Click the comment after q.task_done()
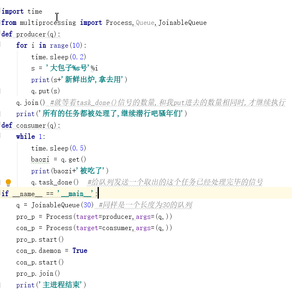The image size is (292, 289). click(x=175, y=182)
